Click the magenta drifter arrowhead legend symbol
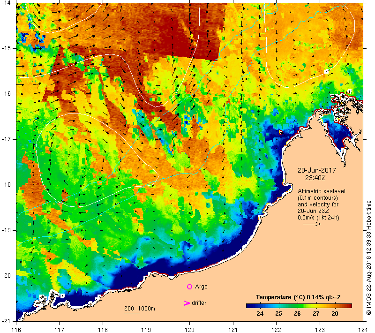 (x=186, y=303)
